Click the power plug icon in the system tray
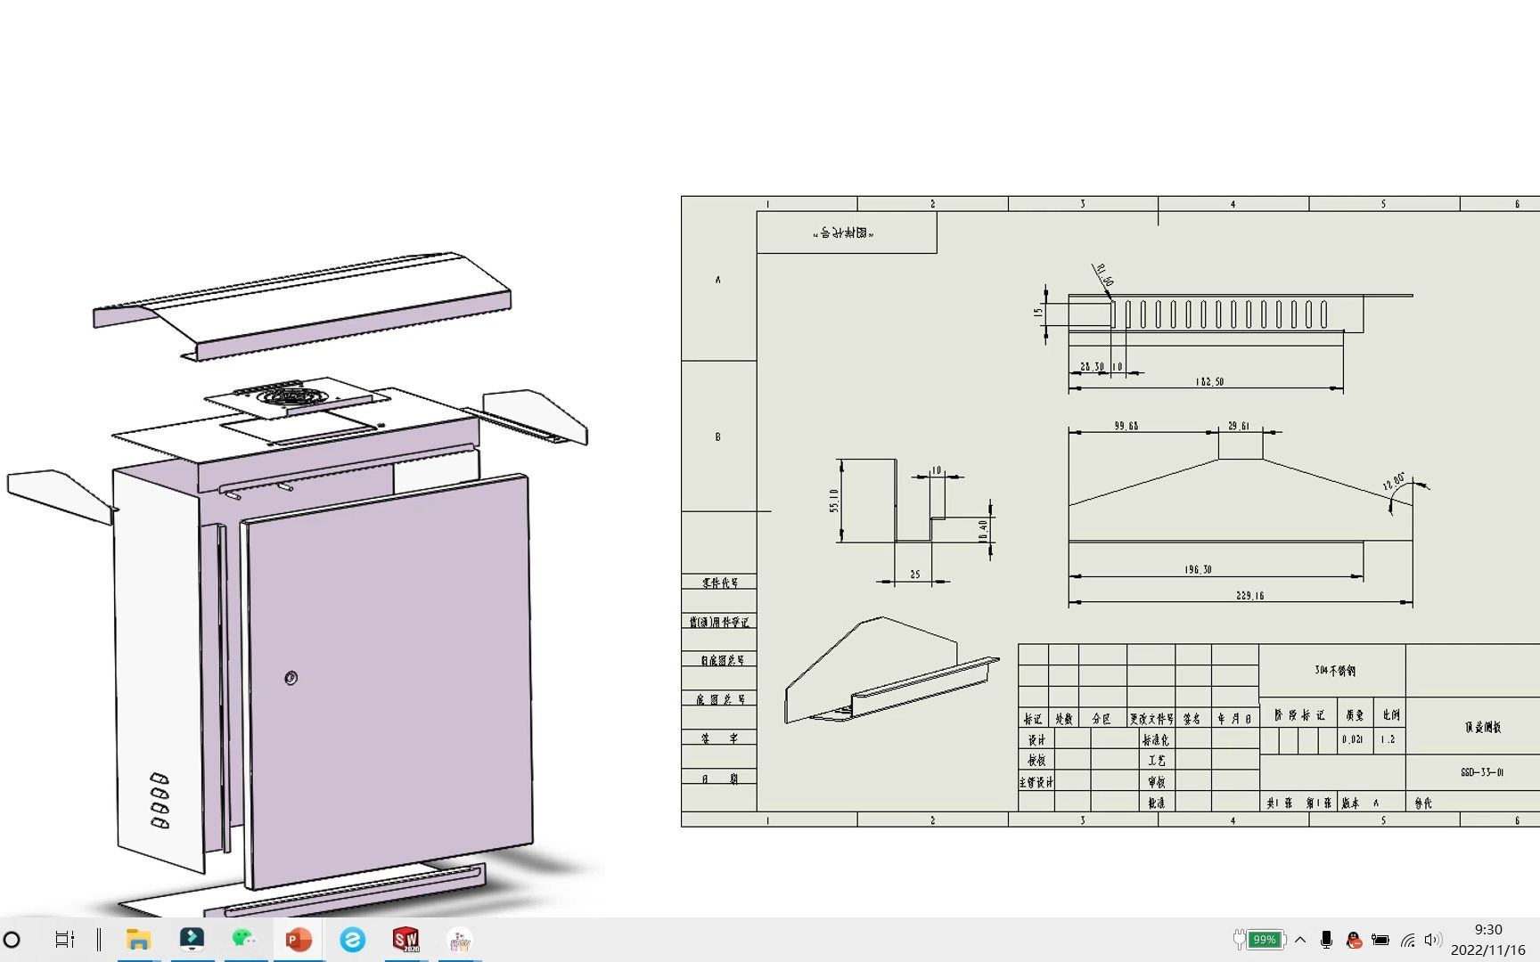The height and width of the screenshot is (962, 1540). tap(1239, 939)
